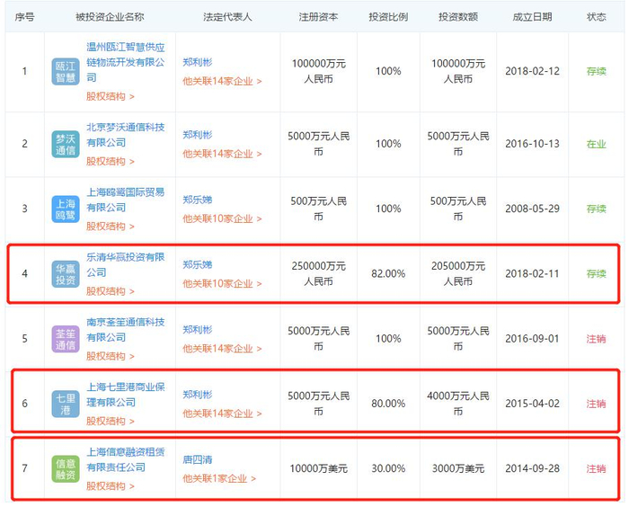Click the purple 荃笙通信 logo icon
629x507 pixels.
pyautogui.click(x=66, y=339)
